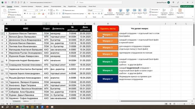Open the number format Общий dropdown

click(x=102, y=10)
